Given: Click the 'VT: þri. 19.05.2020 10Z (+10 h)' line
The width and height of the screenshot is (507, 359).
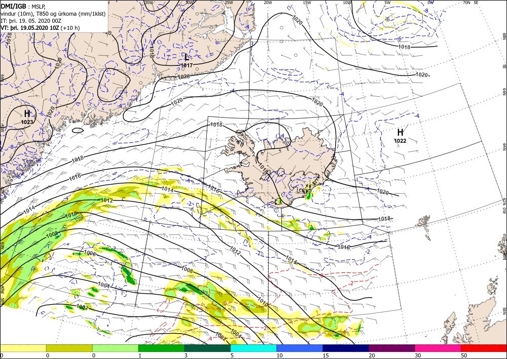Looking at the screenshot, I should pos(40,28).
